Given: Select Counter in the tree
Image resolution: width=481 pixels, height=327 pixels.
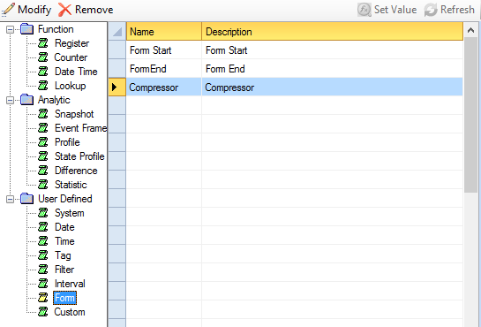Looking at the screenshot, I should coord(71,57).
